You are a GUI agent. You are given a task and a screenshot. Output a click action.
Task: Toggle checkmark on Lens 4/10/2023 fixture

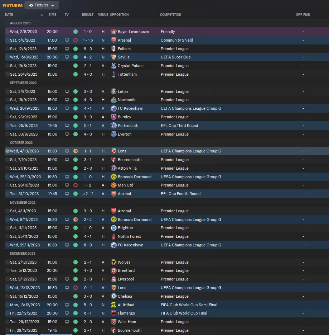click(x=8, y=151)
